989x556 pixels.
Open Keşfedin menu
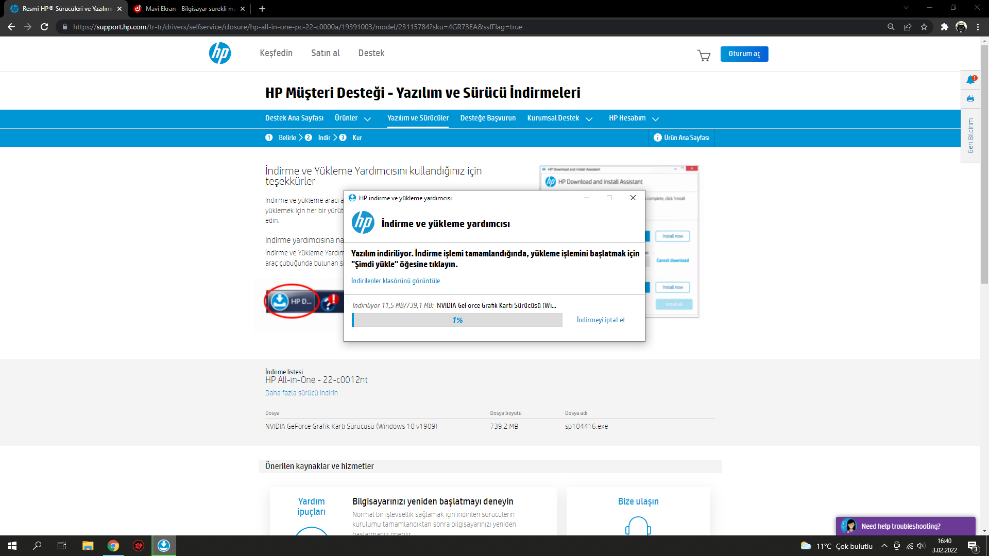[x=276, y=53]
